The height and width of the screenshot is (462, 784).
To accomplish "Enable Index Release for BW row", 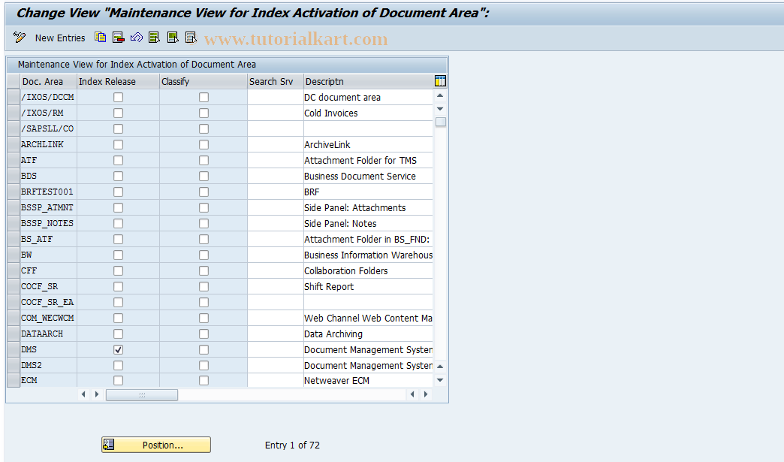I will tap(118, 255).
